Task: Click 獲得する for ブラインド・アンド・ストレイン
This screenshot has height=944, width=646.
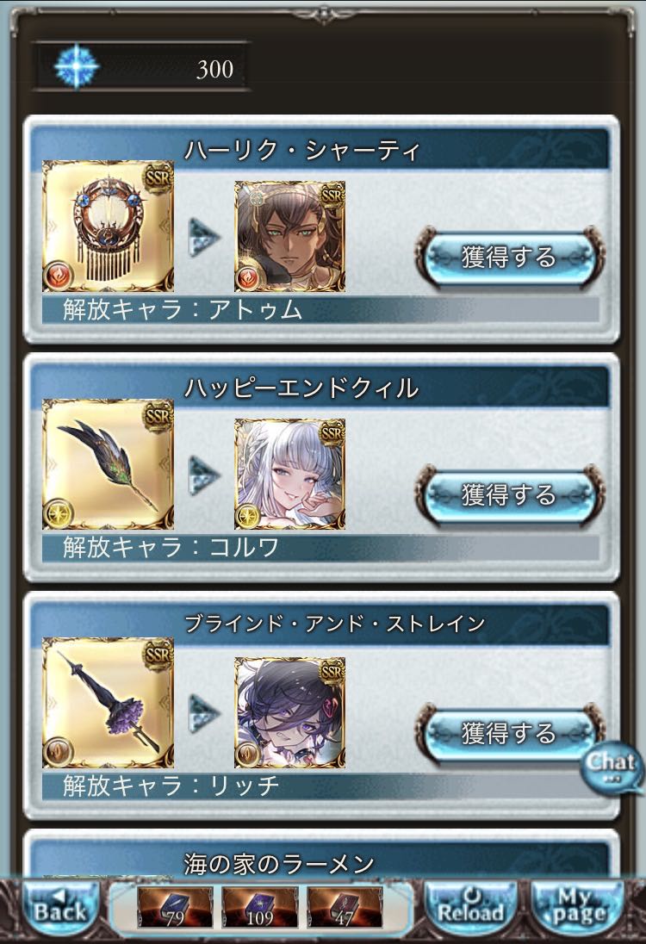Action: pyautogui.click(x=509, y=733)
